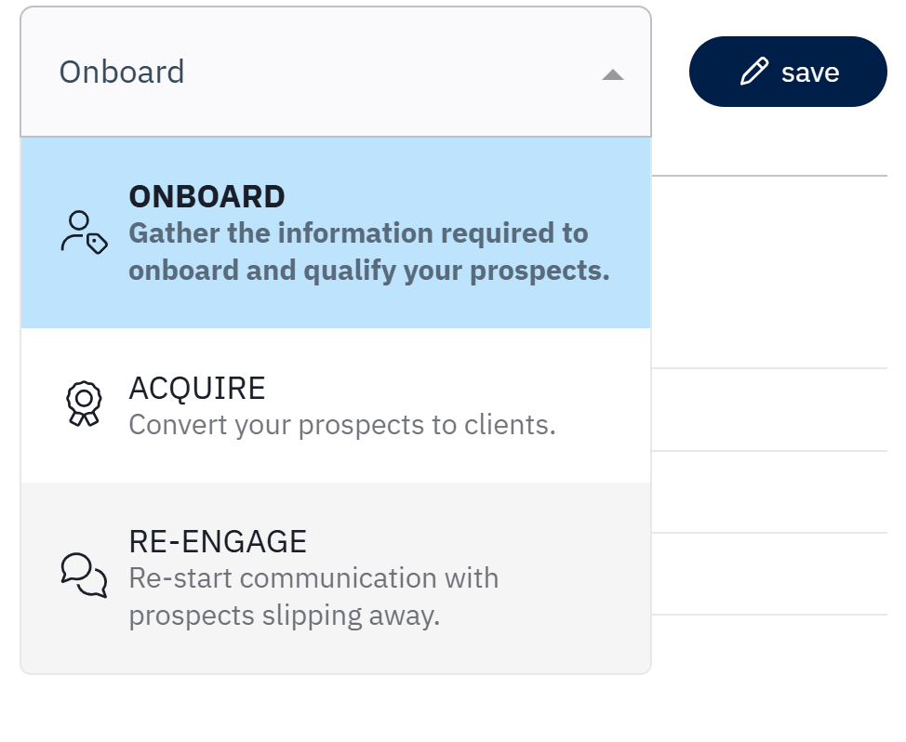Image resolution: width=906 pixels, height=742 pixels.
Task: Click the 'prospects slipping away' text line
Action: 284,616
